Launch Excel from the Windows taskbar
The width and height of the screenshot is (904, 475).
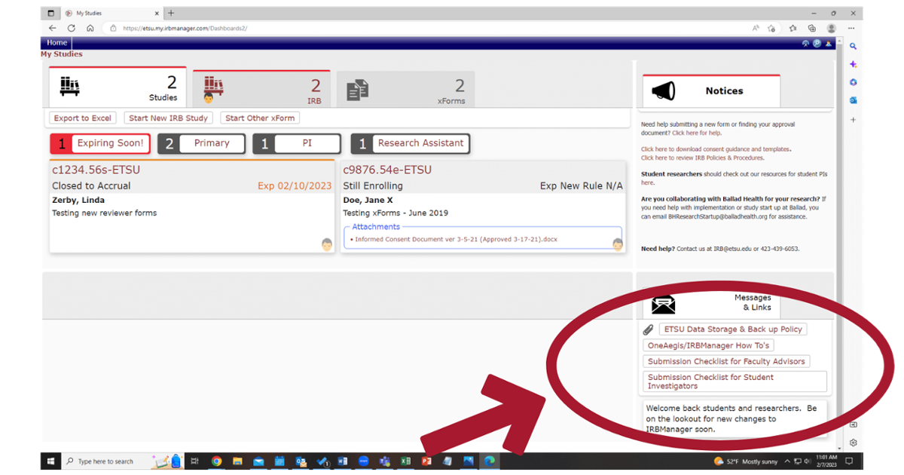click(405, 461)
